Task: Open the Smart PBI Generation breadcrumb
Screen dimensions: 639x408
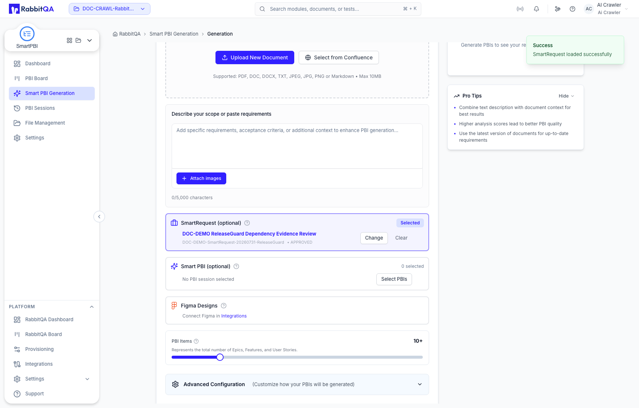Action: (174, 34)
